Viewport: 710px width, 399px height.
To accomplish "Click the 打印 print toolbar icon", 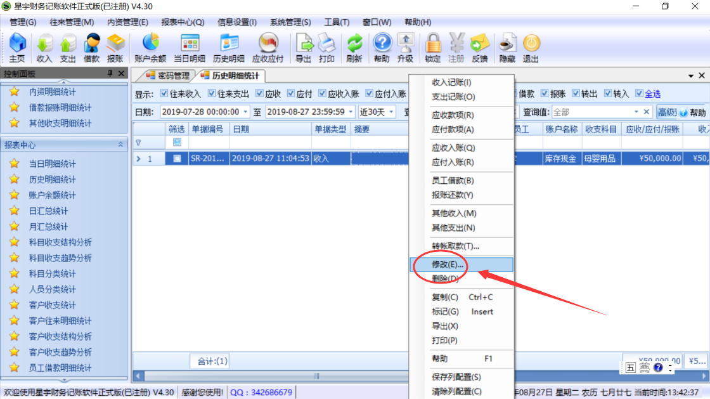I will coord(326,48).
